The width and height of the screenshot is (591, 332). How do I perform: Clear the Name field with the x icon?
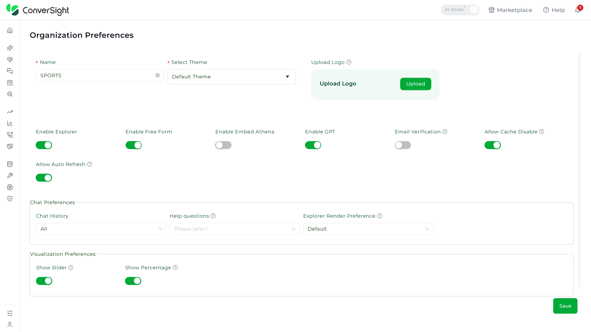pos(158,75)
